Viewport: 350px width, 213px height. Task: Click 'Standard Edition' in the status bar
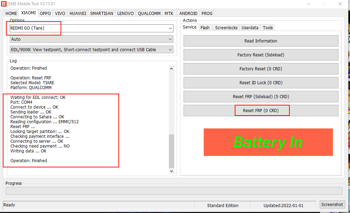click(x=223, y=205)
